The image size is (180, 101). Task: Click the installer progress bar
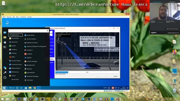tap(87, 72)
